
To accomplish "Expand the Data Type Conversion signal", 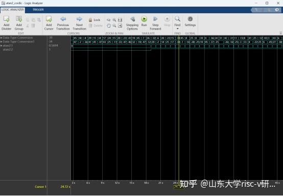I will tap(1, 38).
